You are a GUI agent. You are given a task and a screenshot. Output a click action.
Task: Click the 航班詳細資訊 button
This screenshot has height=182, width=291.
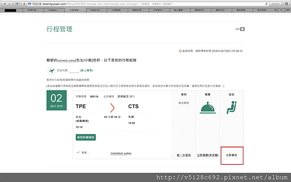[86, 137]
